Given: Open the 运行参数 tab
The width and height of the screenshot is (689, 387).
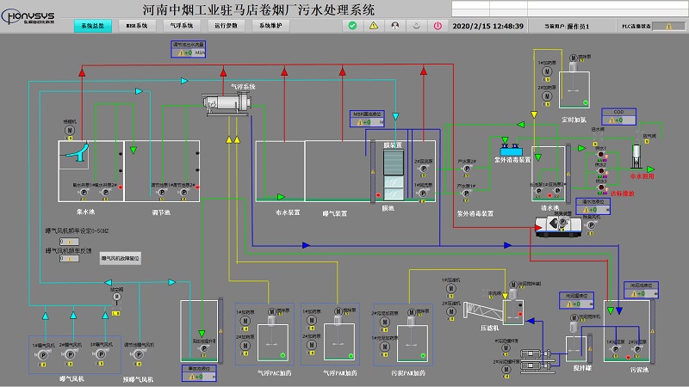Looking at the screenshot, I should click(227, 26).
